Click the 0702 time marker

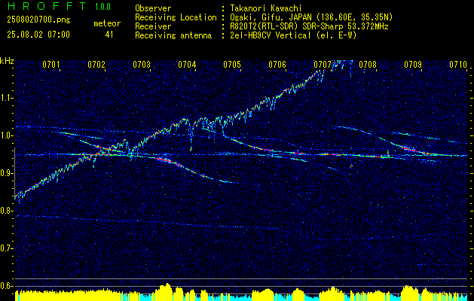coord(96,65)
